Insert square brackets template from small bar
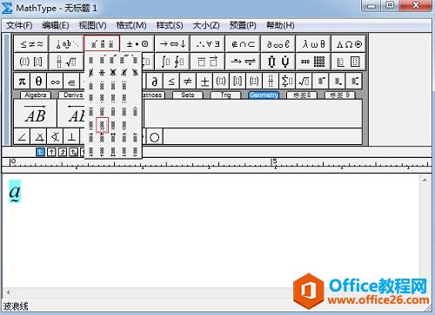Image resolution: width=435 pixels, height=315 pixels. [x=238, y=82]
